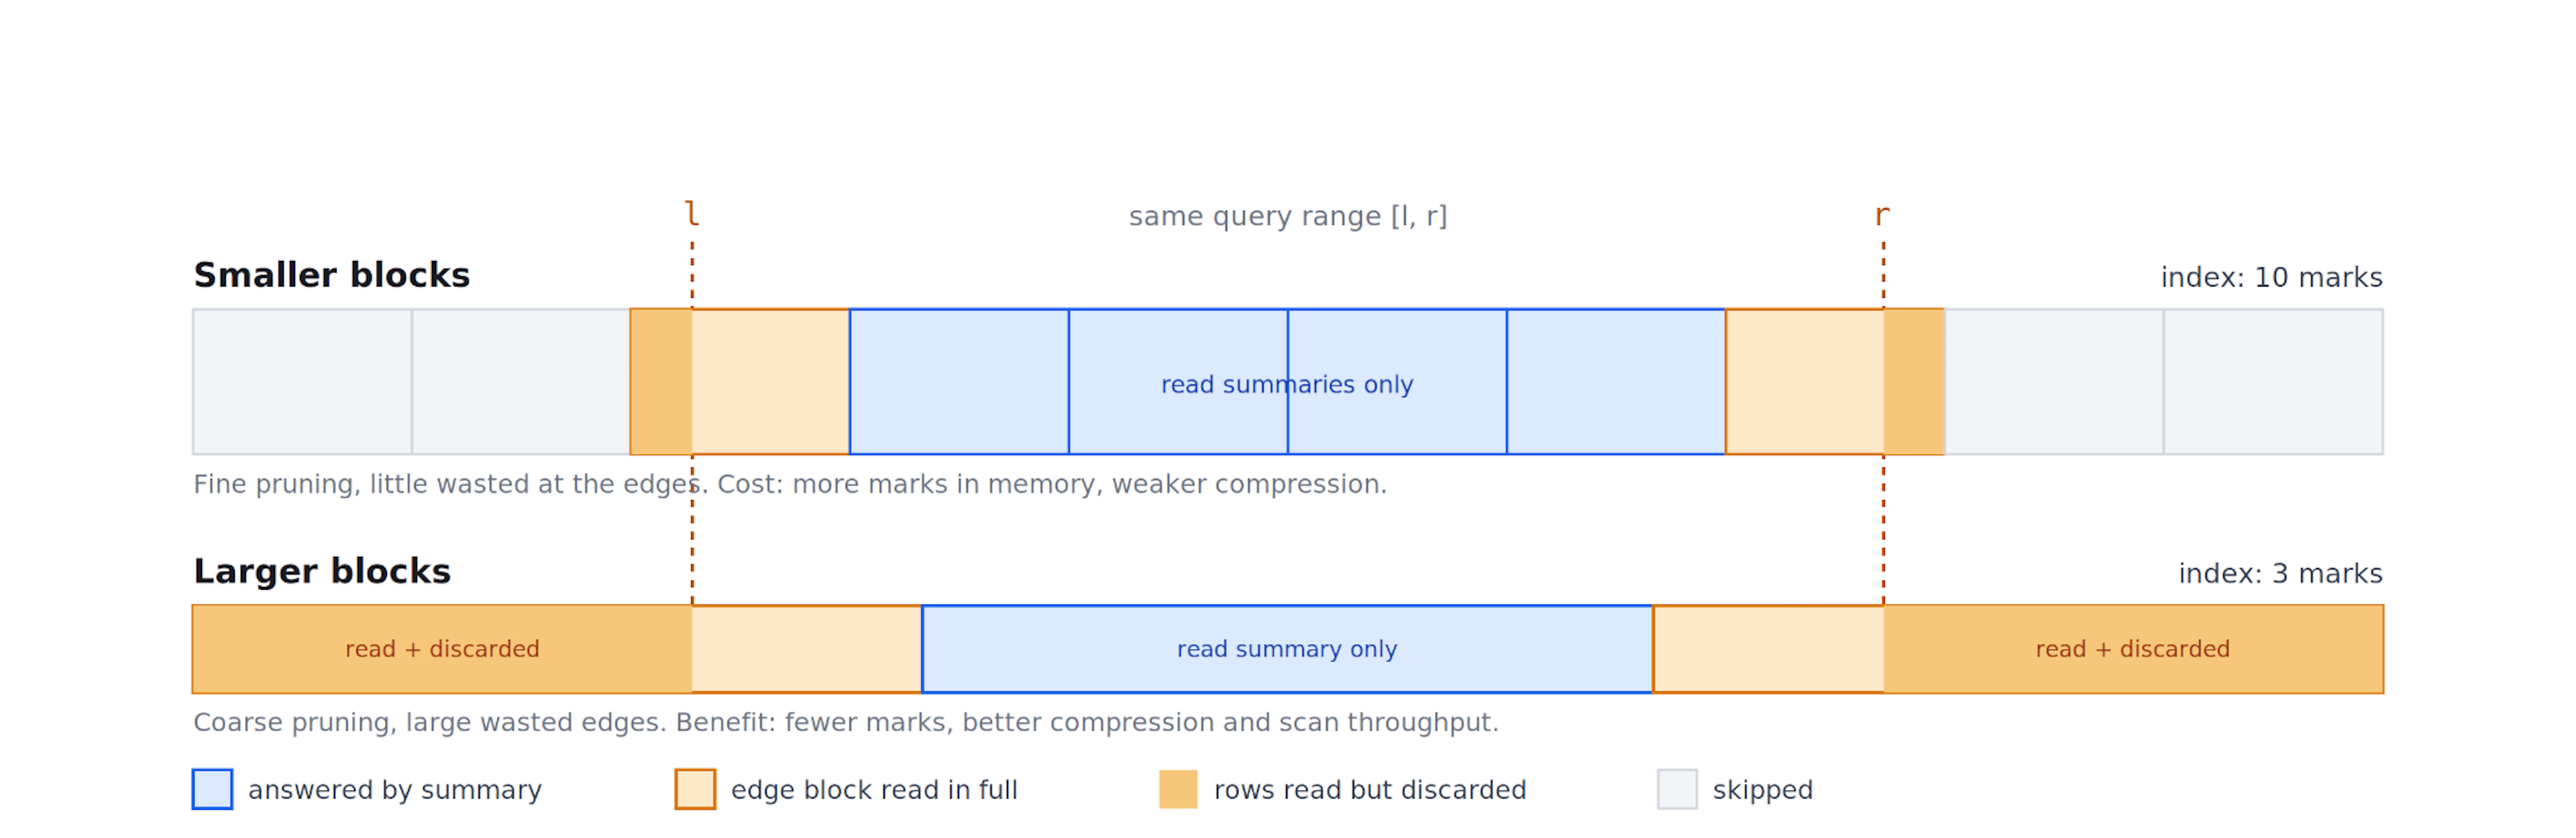The height and width of the screenshot is (838, 2576).
Task: Click the 'same query range [l, r]' caption
Action: 1288,216
